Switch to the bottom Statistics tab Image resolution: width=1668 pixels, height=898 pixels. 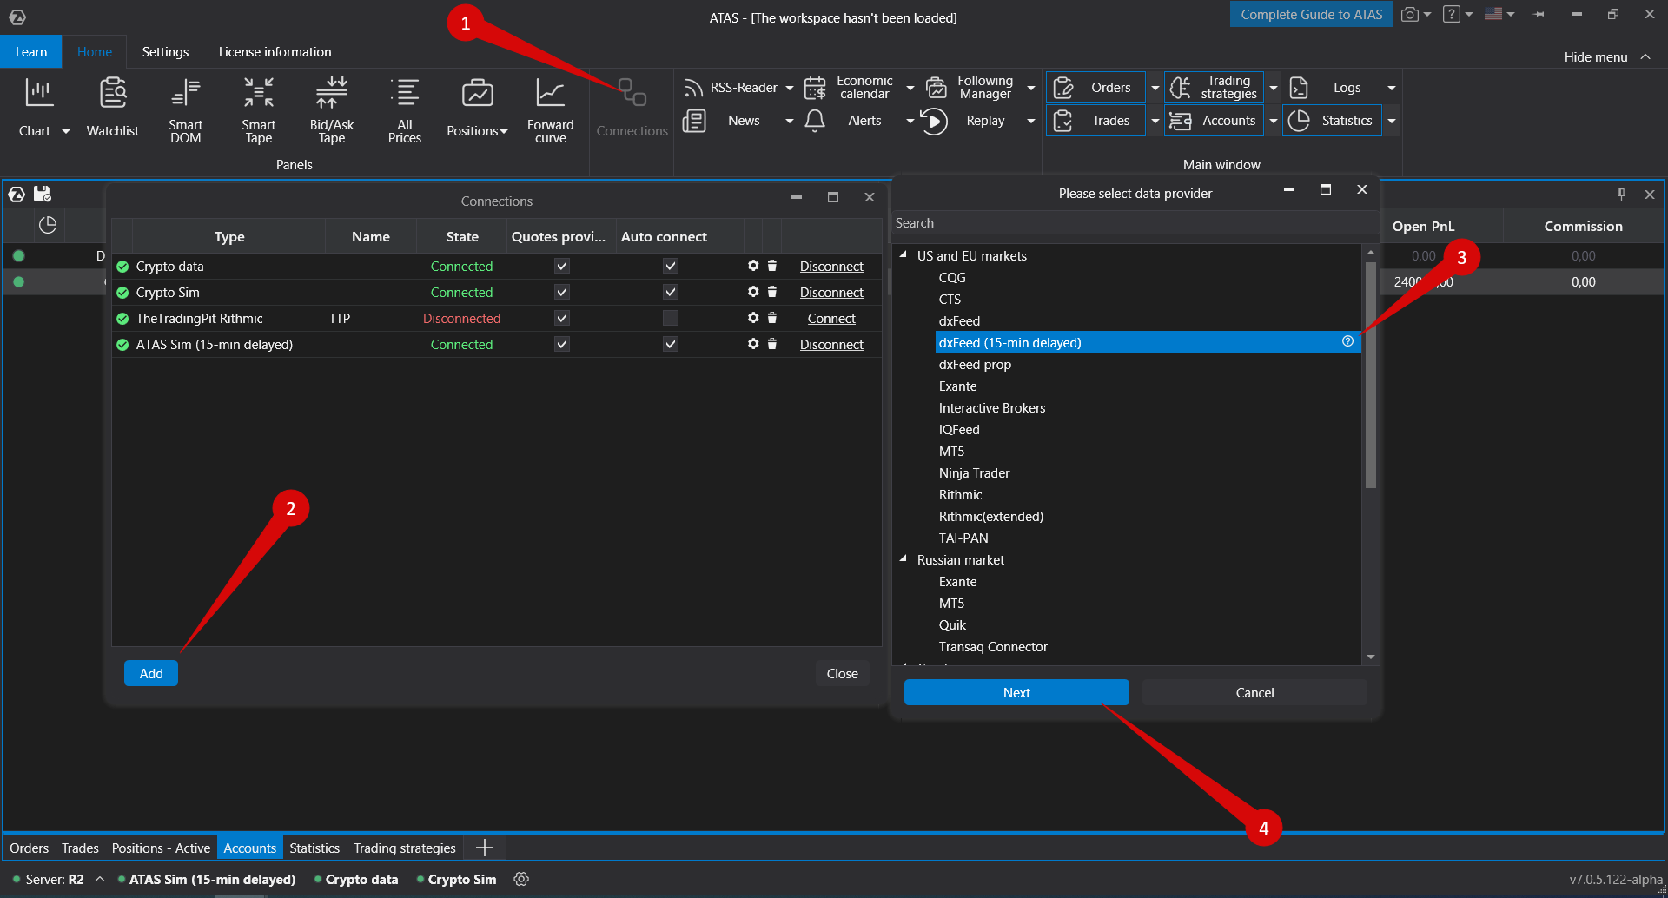(314, 848)
